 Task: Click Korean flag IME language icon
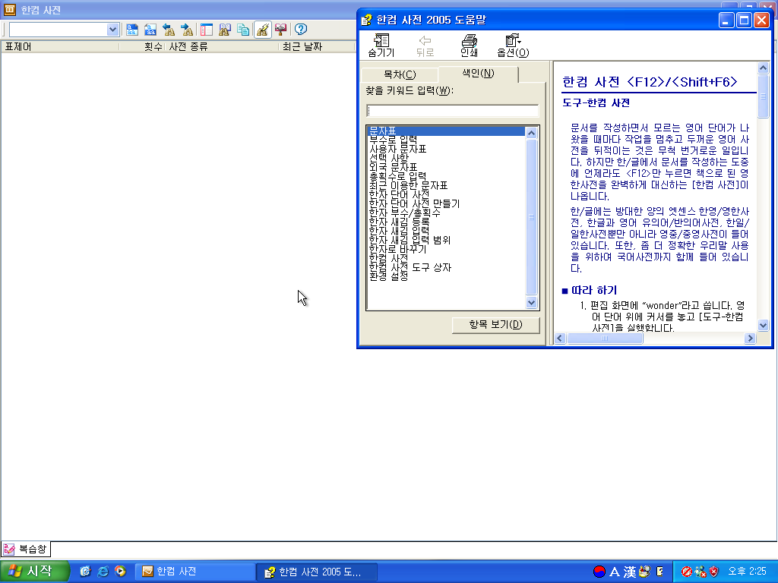599,572
